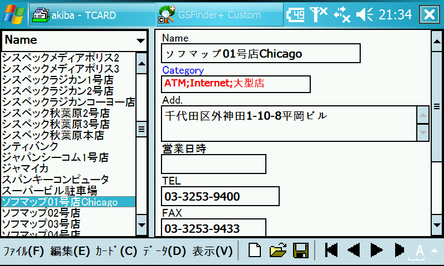
Task: Select ジャパンシーコム1号店 entry
Action: click(x=68, y=157)
